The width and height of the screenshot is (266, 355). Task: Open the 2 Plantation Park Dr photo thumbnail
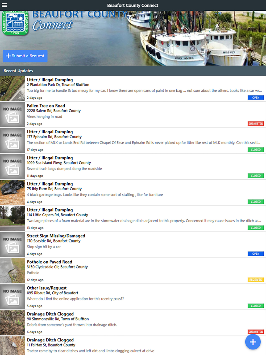coord(13,89)
